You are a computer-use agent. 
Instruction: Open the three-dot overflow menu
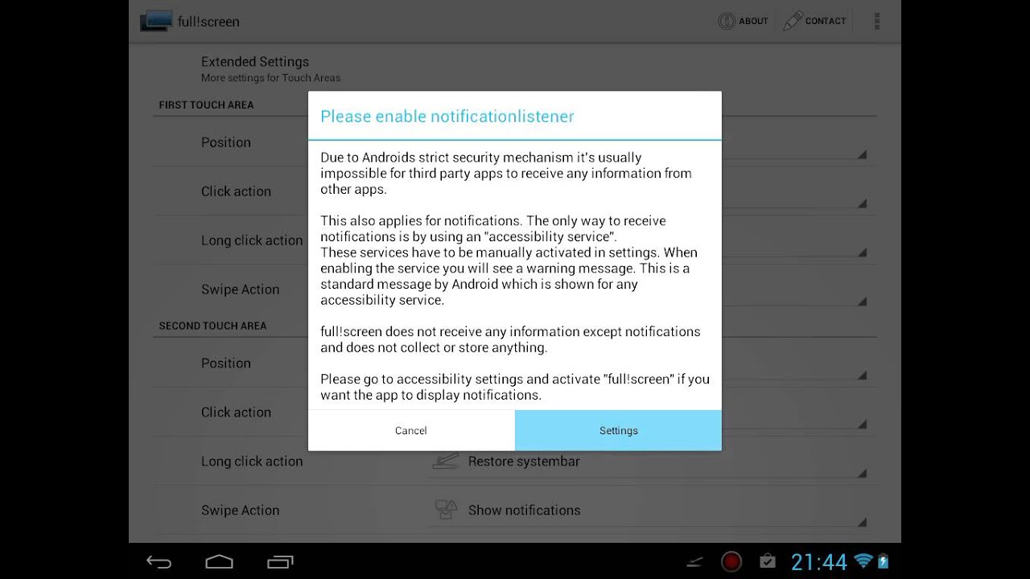[877, 21]
